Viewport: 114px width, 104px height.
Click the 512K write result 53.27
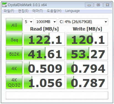tap(87, 54)
